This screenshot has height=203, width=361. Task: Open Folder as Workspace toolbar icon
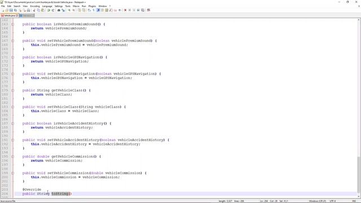point(115,10)
